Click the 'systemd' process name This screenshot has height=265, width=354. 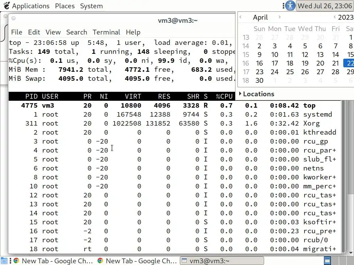317,115
